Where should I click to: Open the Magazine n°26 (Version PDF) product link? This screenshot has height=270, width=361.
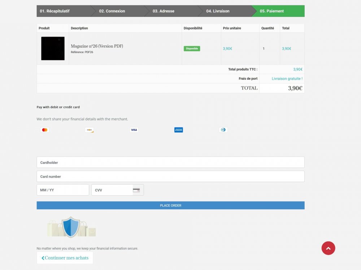[x=97, y=46]
